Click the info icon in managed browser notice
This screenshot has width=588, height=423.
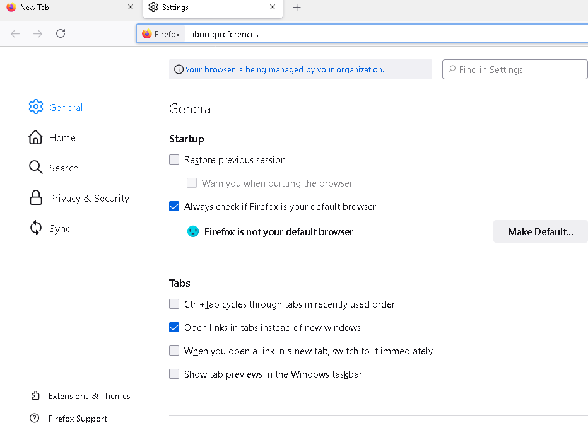[x=179, y=69]
